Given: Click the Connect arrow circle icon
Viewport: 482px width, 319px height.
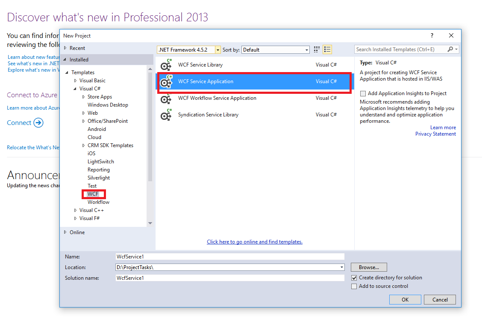Looking at the screenshot, I should pos(38,123).
